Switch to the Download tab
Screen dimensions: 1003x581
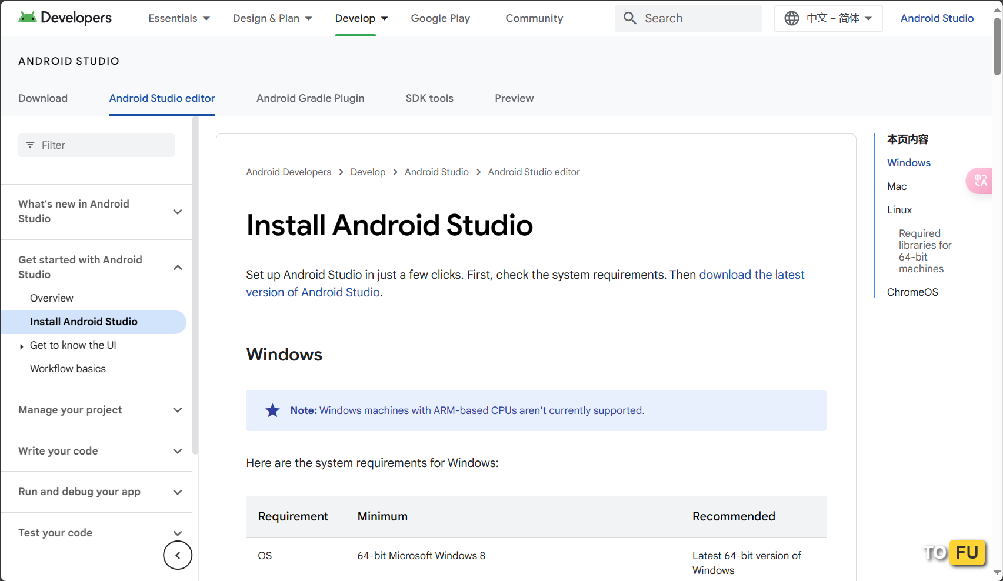point(43,98)
